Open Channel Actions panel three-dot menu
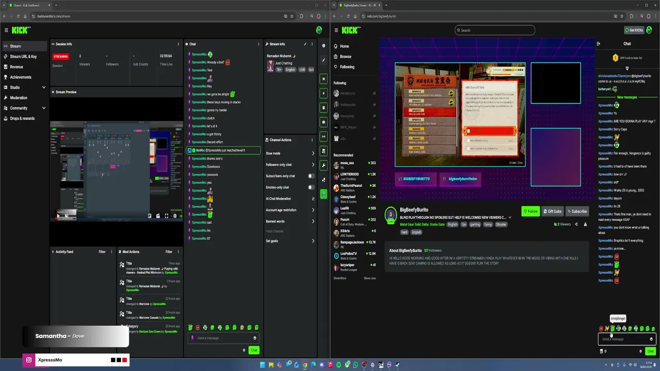The width and height of the screenshot is (660, 371). (x=312, y=140)
